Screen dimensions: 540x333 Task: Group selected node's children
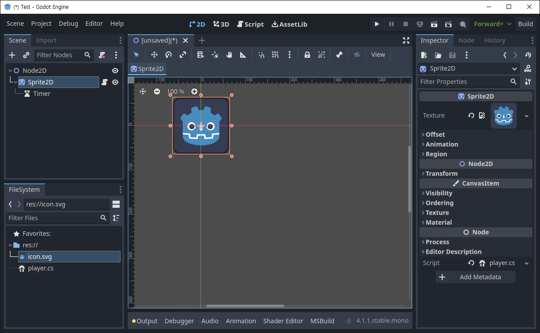click(x=322, y=55)
